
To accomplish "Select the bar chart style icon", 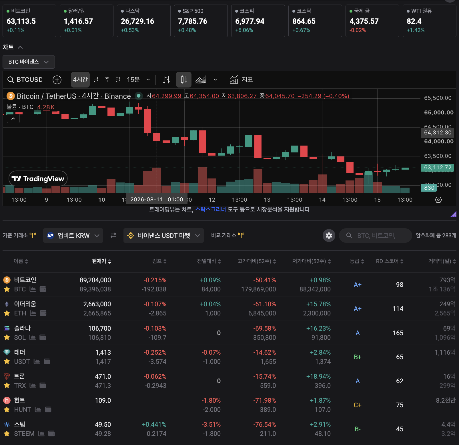I will pyautogui.click(x=167, y=80).
